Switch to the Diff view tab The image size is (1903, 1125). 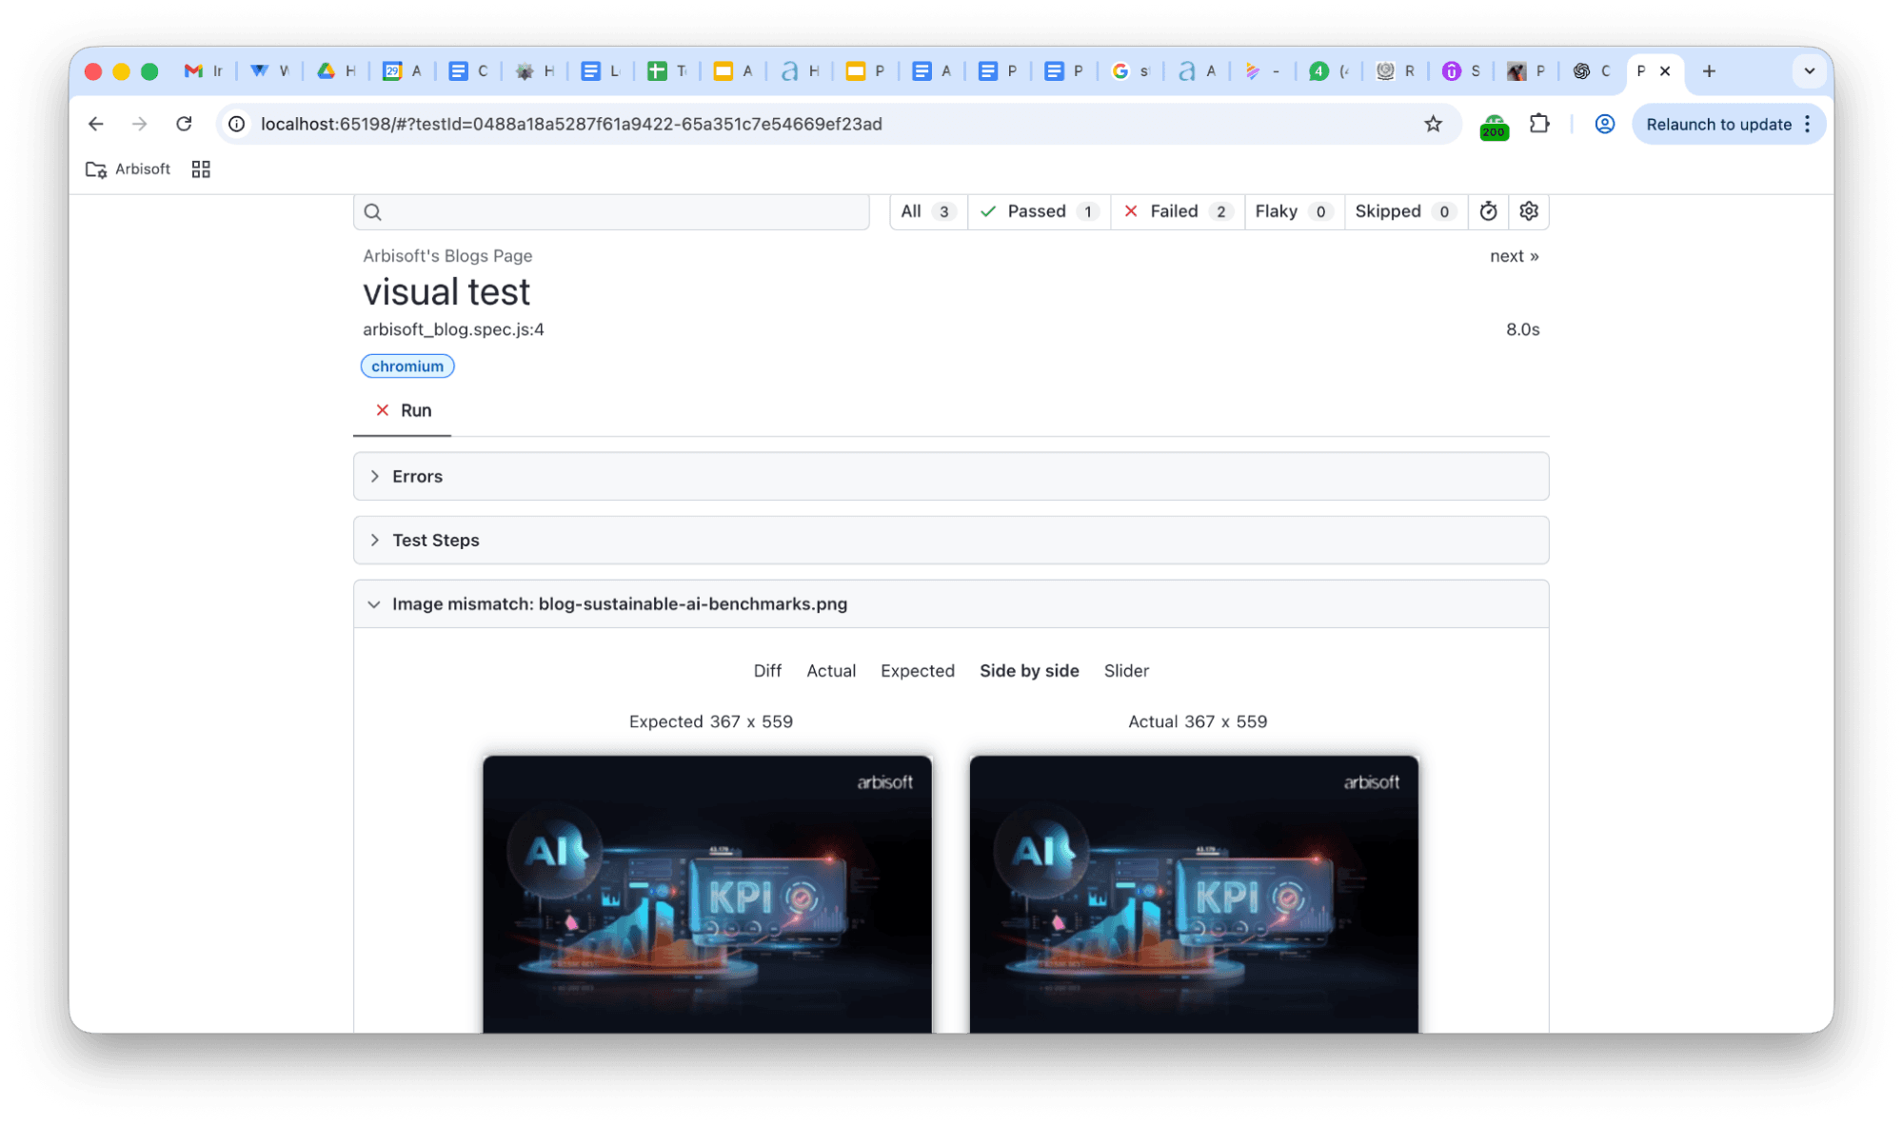pos(767,671)
